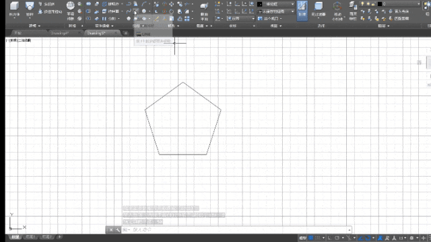Screen dimensions: 431x242
Task: Click the Separate solid button
Action: tap(109, 18)
